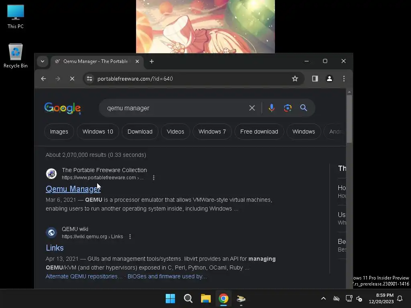The width and height of the screenshot is (411, 308).
Task: Show hidden system tray icons
Action: pyautogui.click(x=324, y=298)
